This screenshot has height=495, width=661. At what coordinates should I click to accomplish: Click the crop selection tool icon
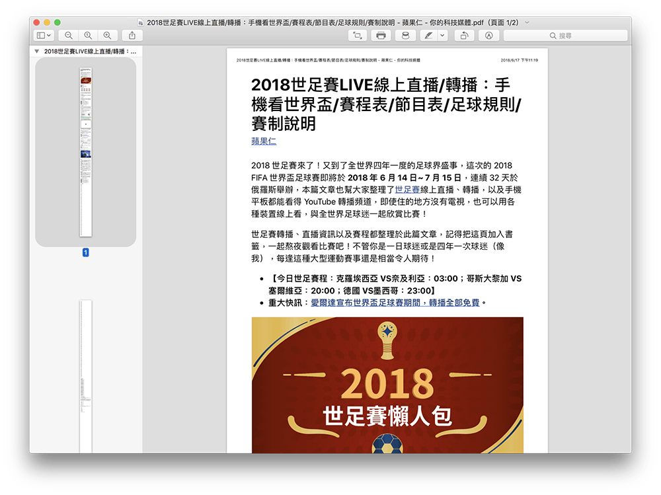pyautogui.click(x=358, y=35)
